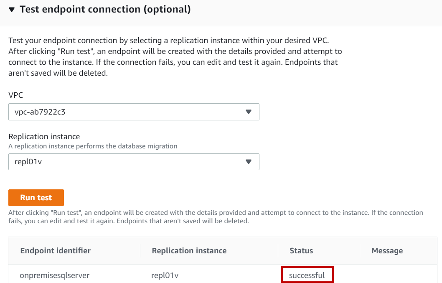Click the repl01v cell in results table
This screenshot has width=442, height=283.
pos(165,275)
